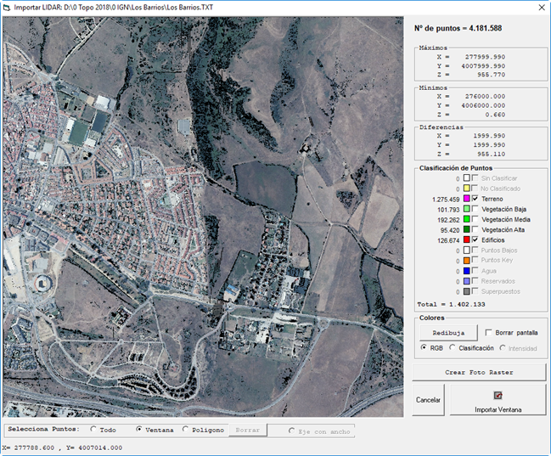Image resolution: width=551 pixels, height=456 pixels.
Task: Select the RGB color mode radio
Action: point(424,347)
